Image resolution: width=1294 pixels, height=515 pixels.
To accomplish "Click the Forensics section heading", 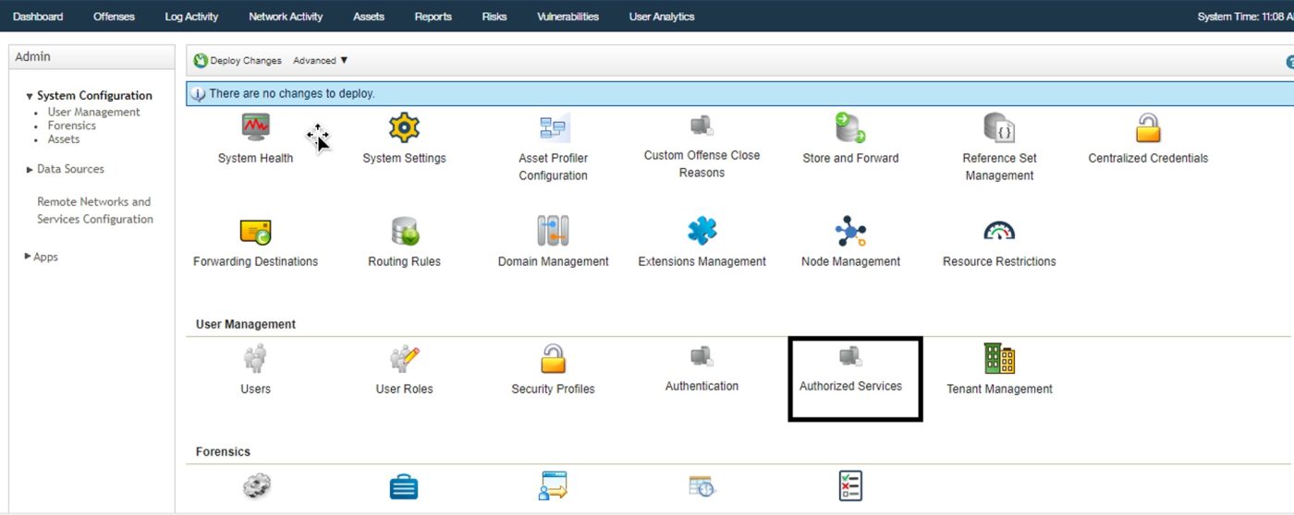I will point(223,452).
